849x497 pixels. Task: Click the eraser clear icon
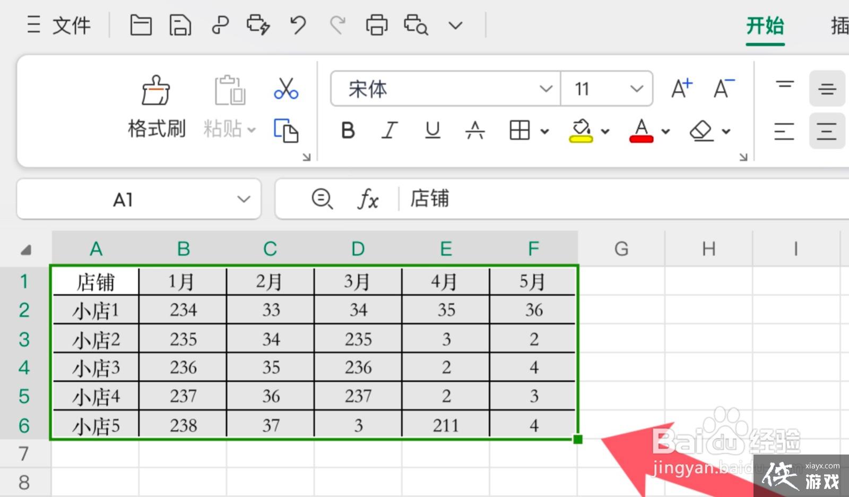click(701, 130)
